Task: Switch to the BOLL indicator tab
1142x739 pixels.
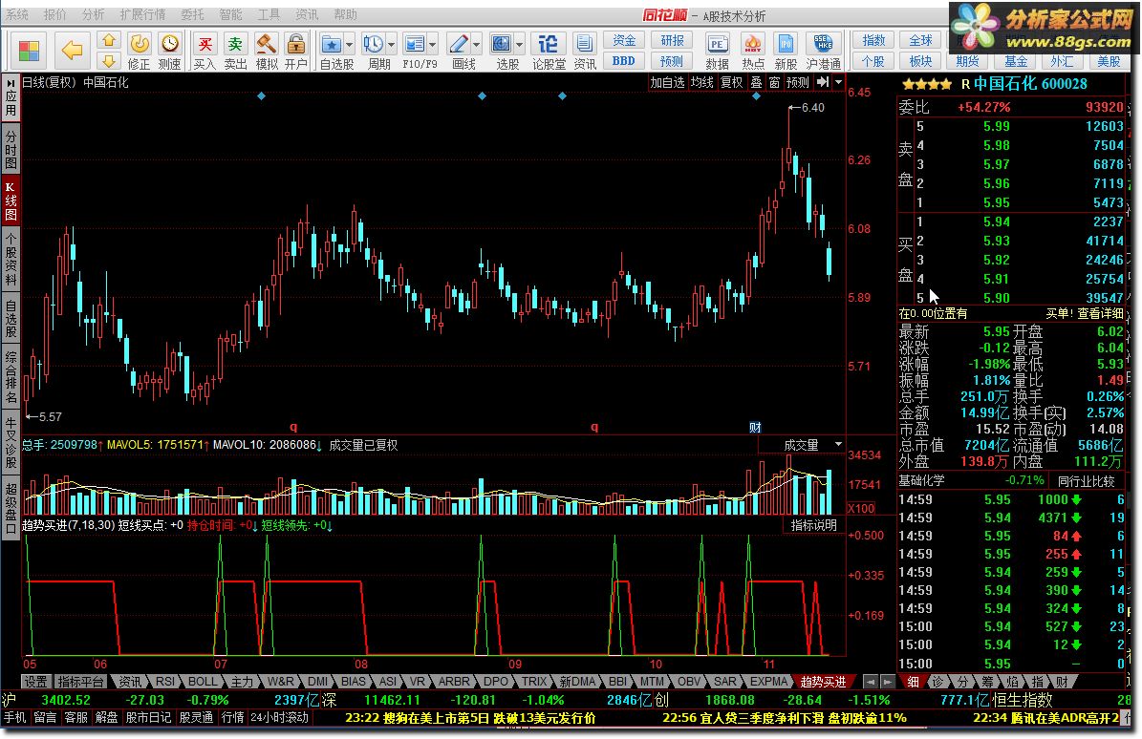Action: [203, 682]
